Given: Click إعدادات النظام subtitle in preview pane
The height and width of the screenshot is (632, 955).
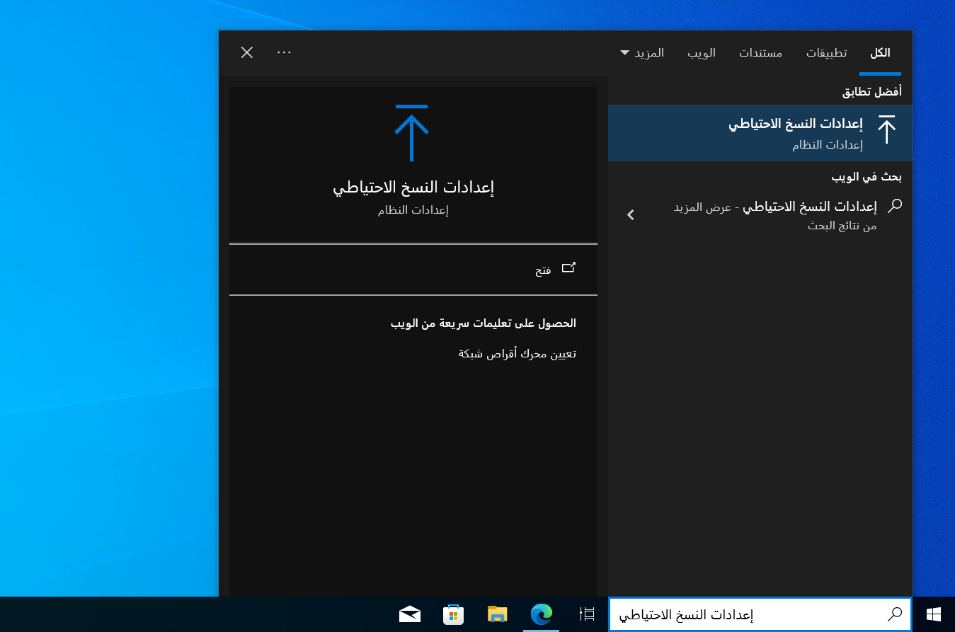Looking at the screenshot, I should [413, 210].
